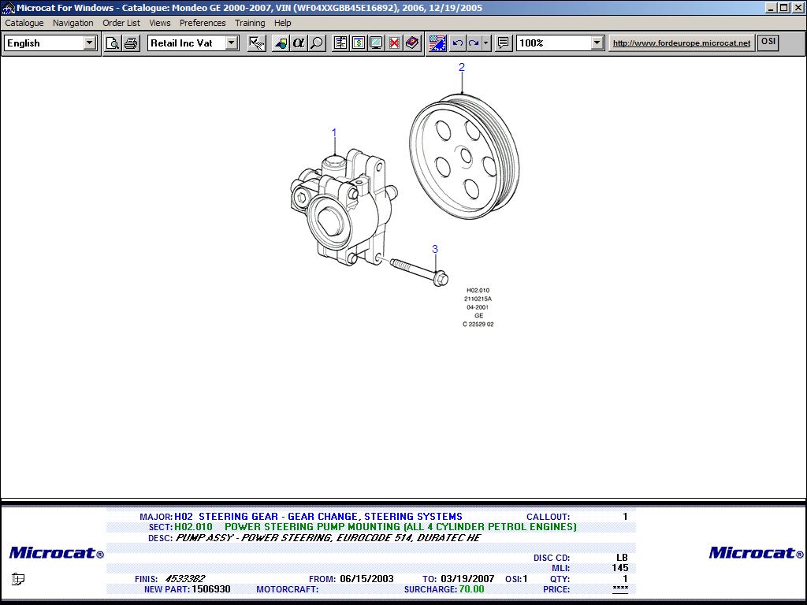Click the print preview icon
The height and width of the screenshot is (605, 807).
coord(113,43)
